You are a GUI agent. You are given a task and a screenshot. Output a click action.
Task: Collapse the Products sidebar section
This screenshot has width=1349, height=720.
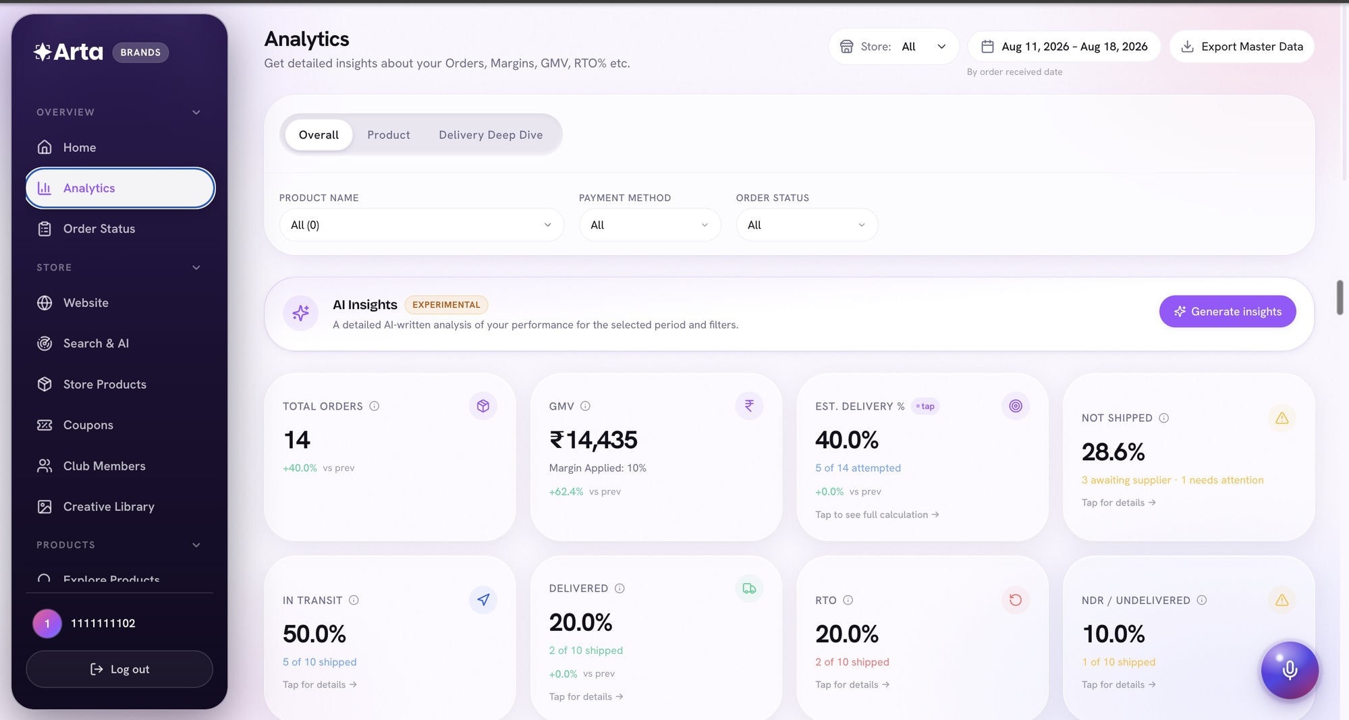click(x=196, y=545)
